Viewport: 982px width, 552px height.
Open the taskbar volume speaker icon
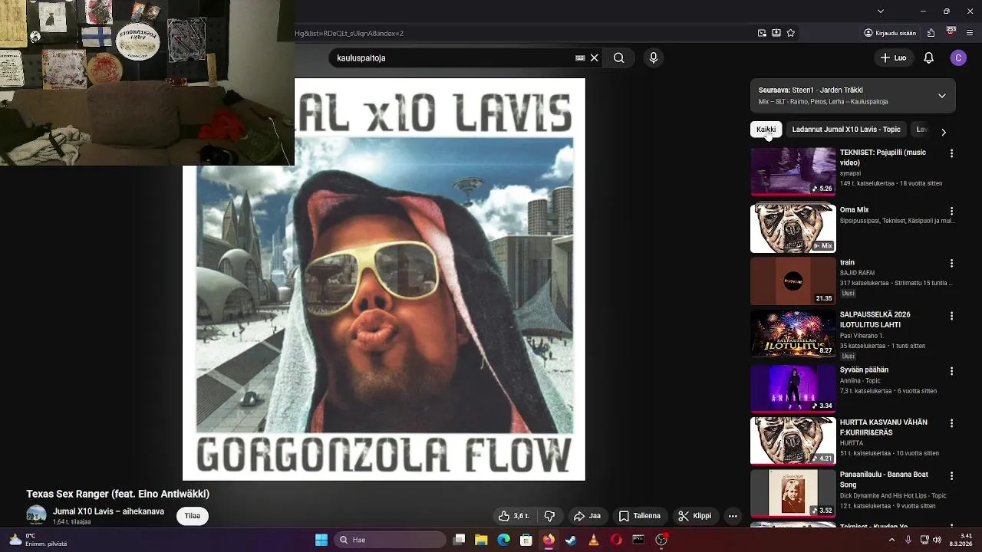click(x=937, y=540)
